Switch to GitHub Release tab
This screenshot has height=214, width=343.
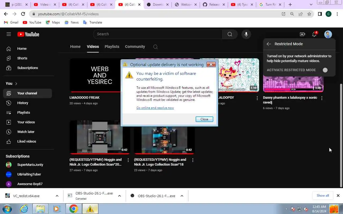213,5
